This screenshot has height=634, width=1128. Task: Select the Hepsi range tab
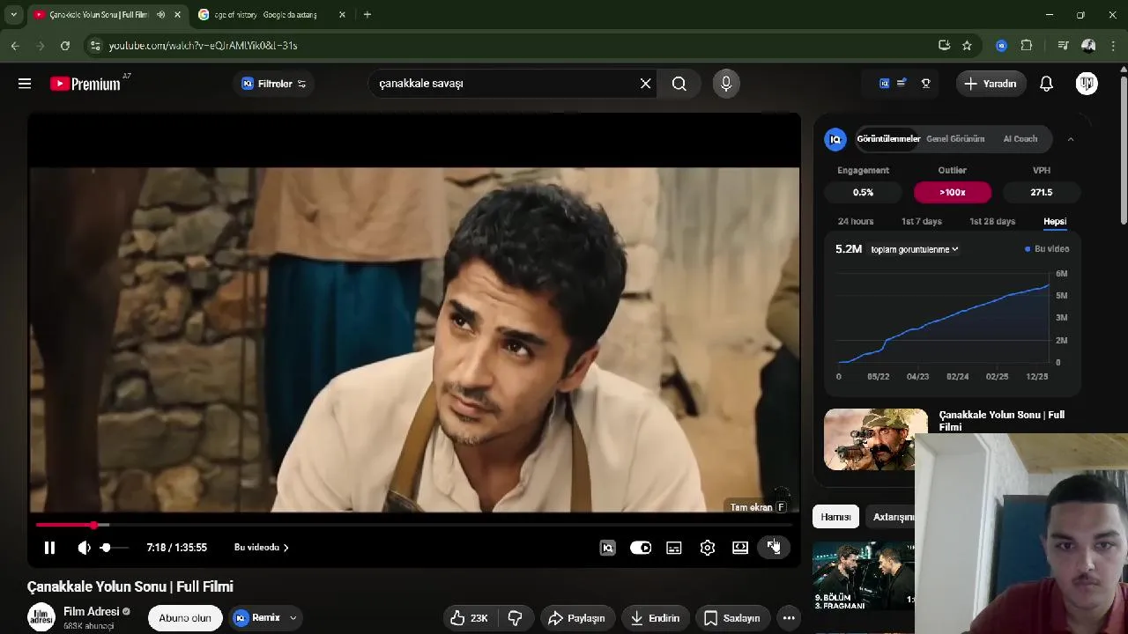(1055, 222)
